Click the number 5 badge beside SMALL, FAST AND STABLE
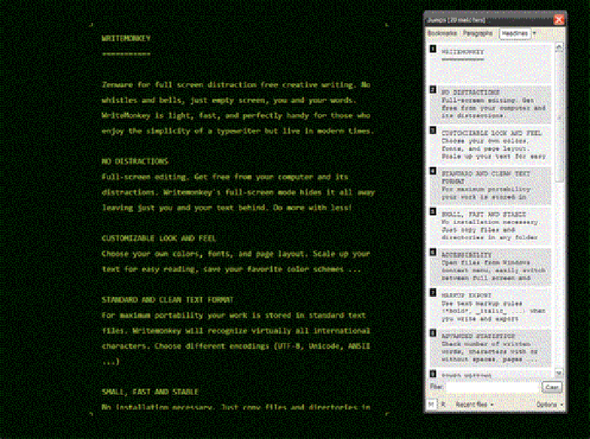This screenshot has width=590, height=439. (x=433, y=214)
